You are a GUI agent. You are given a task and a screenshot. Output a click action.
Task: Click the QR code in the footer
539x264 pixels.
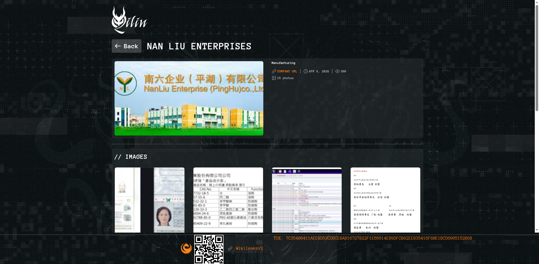point(209,249)
